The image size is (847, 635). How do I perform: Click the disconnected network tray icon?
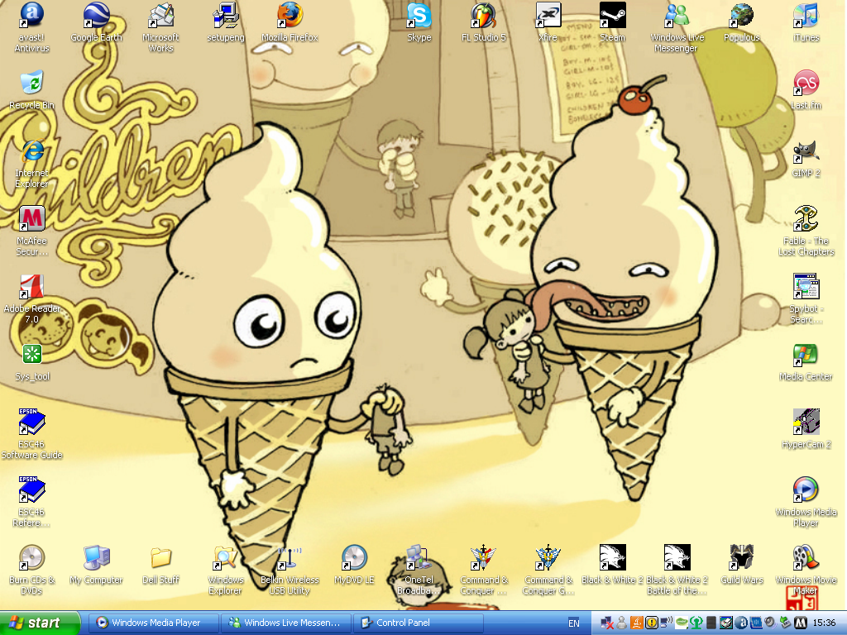(607, 623)
